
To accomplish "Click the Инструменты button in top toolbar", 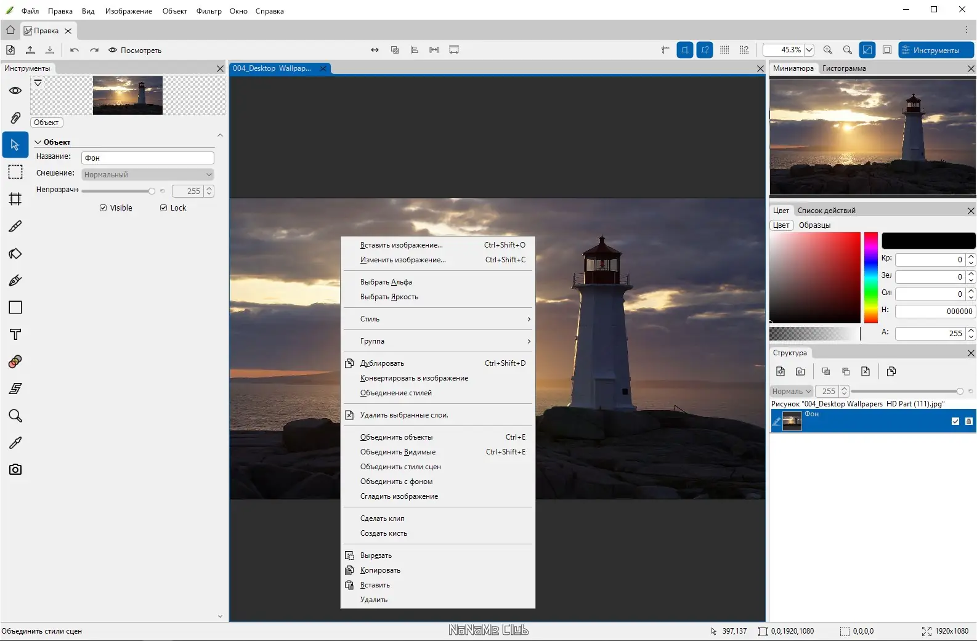I will click(936, 50).
